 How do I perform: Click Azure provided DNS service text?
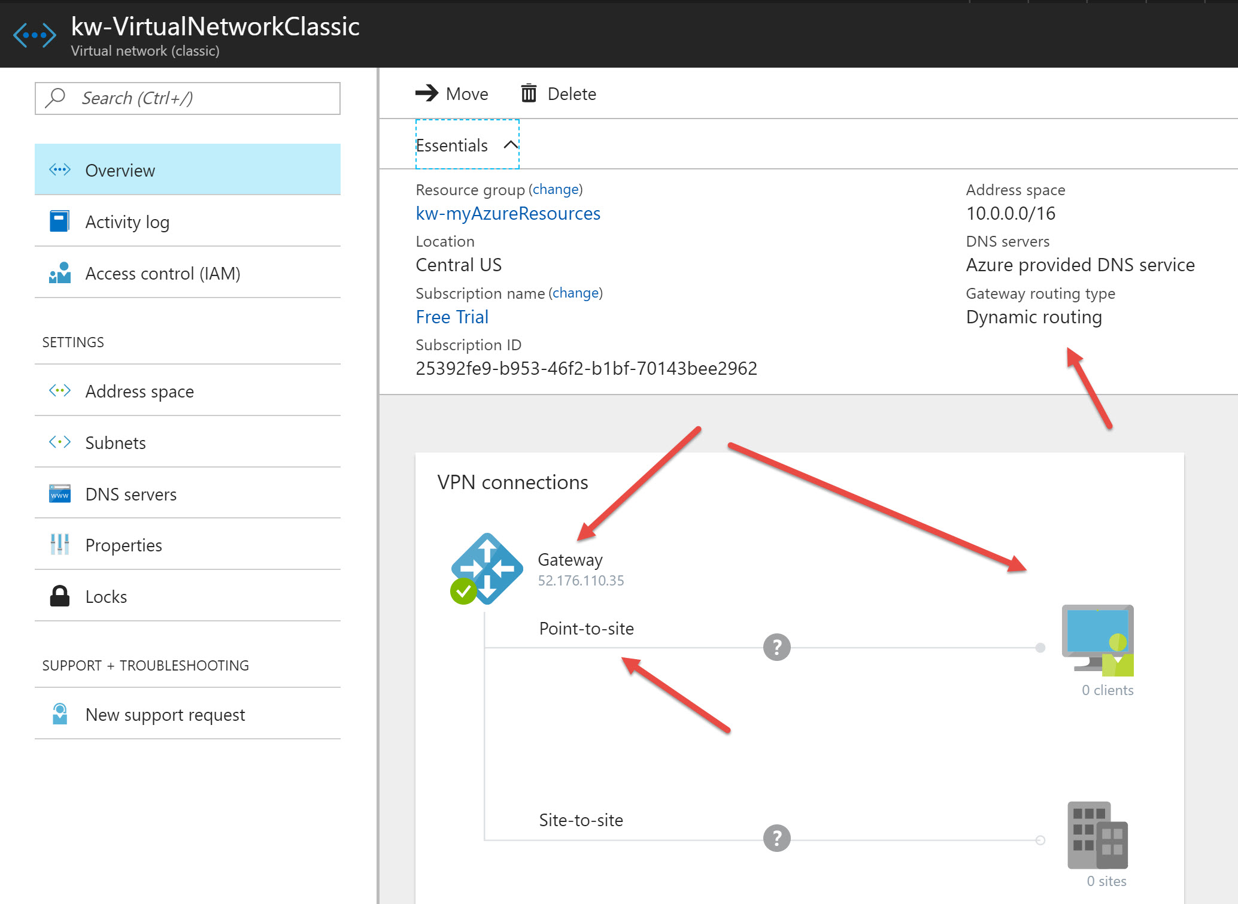[x=1080, y=265]
